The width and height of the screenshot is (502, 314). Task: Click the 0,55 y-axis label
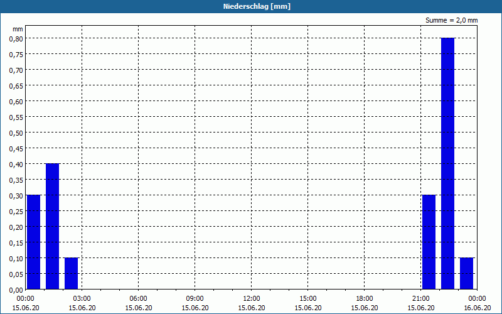click(16, 117)
